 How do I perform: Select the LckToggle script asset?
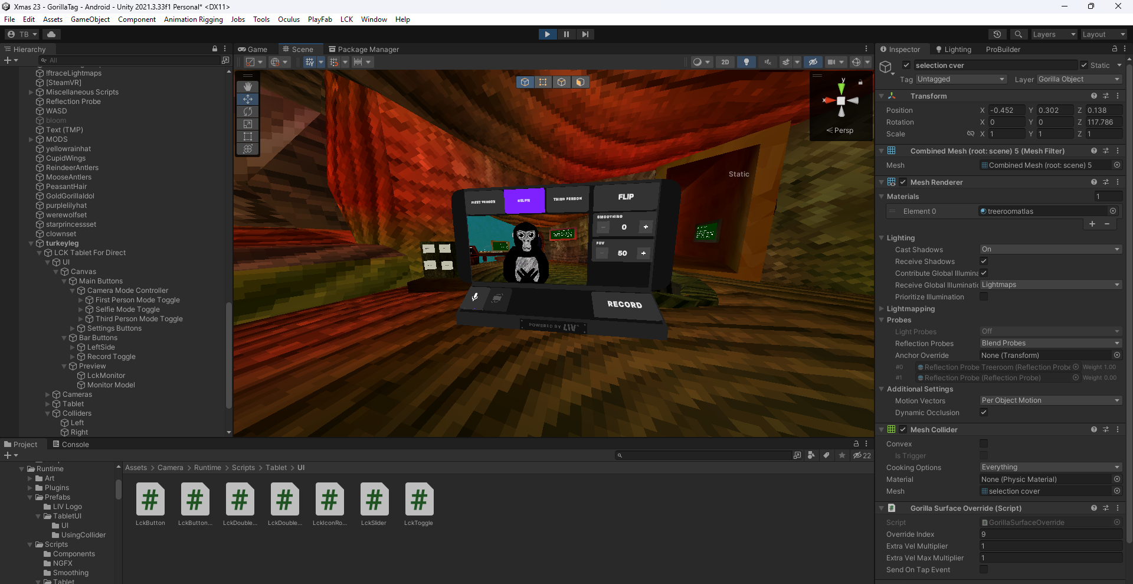pos(419,504)
